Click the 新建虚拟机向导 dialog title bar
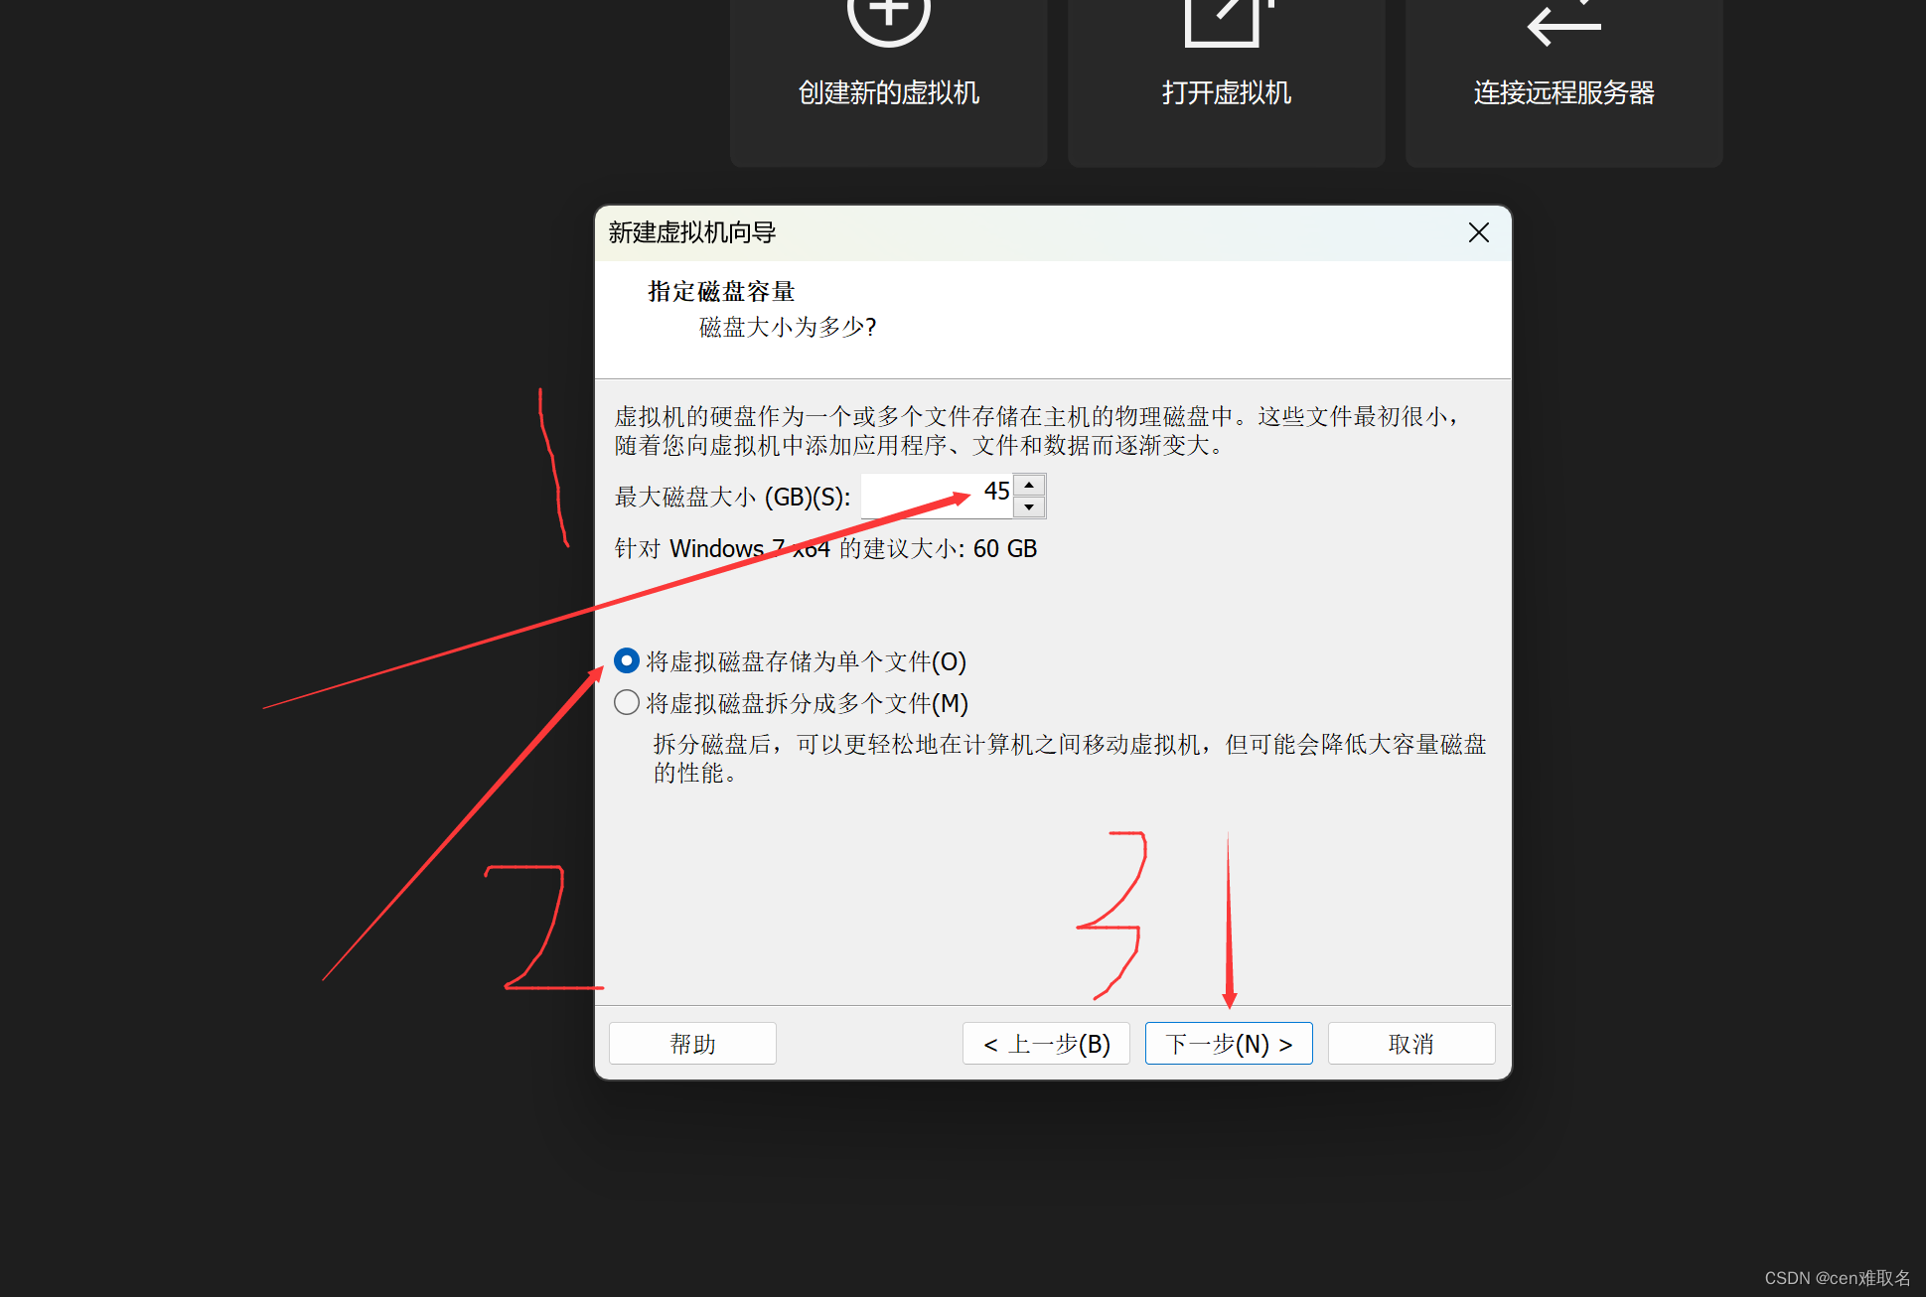This screenshot has width=1926, height=1297. coord(993,232)
